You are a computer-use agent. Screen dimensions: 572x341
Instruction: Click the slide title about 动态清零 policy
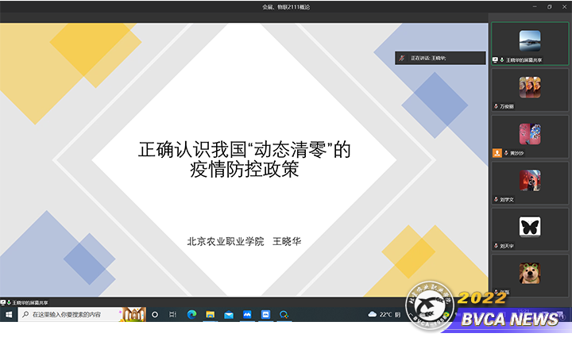pos(245,159)
